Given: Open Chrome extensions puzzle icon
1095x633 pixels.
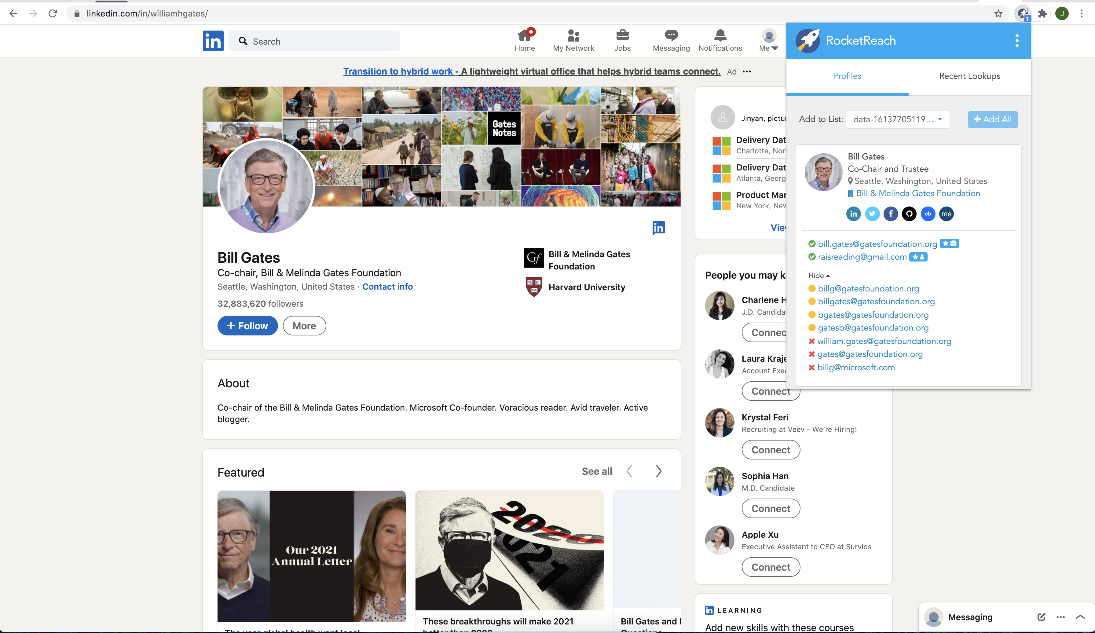Looking at the screenshot, I should (x=1042, y=13).
